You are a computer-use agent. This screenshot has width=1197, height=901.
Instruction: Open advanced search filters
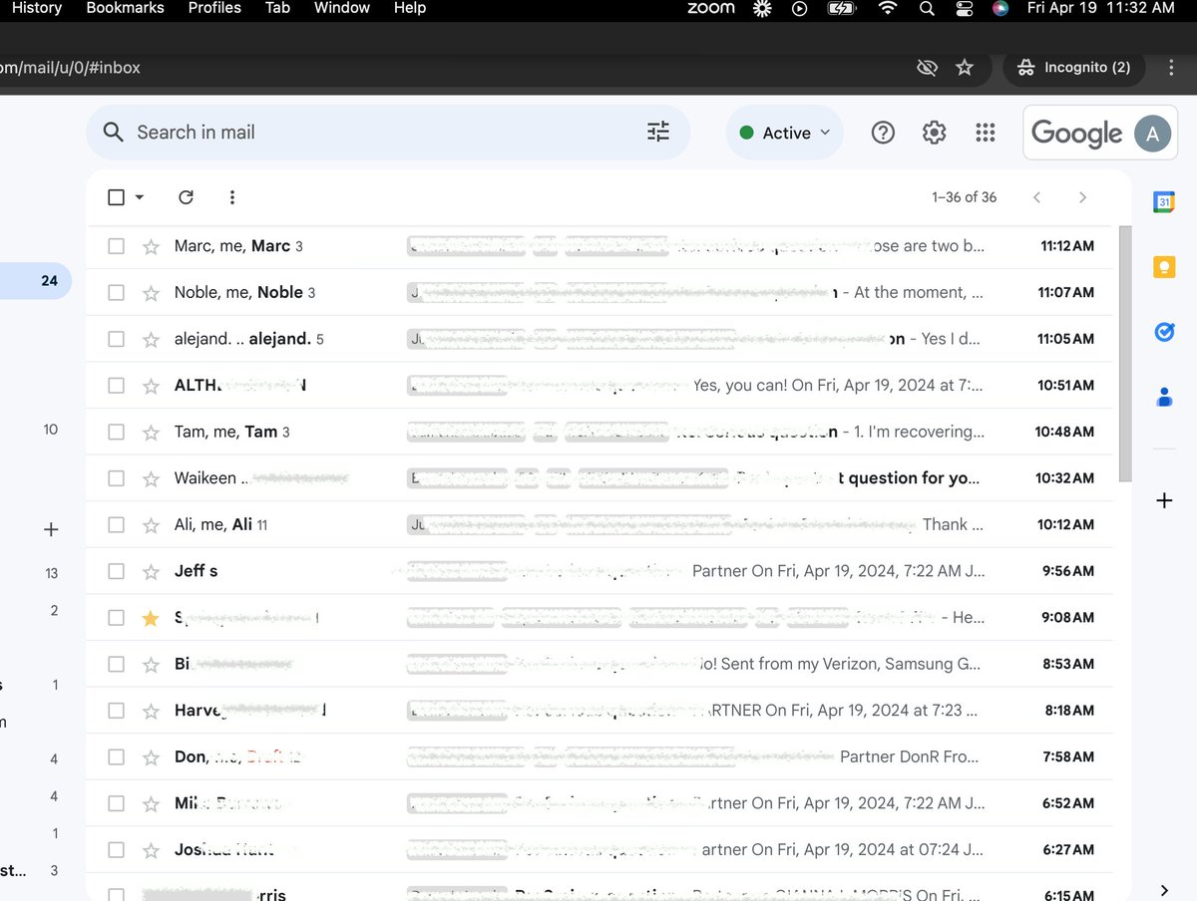pos(657,131)
